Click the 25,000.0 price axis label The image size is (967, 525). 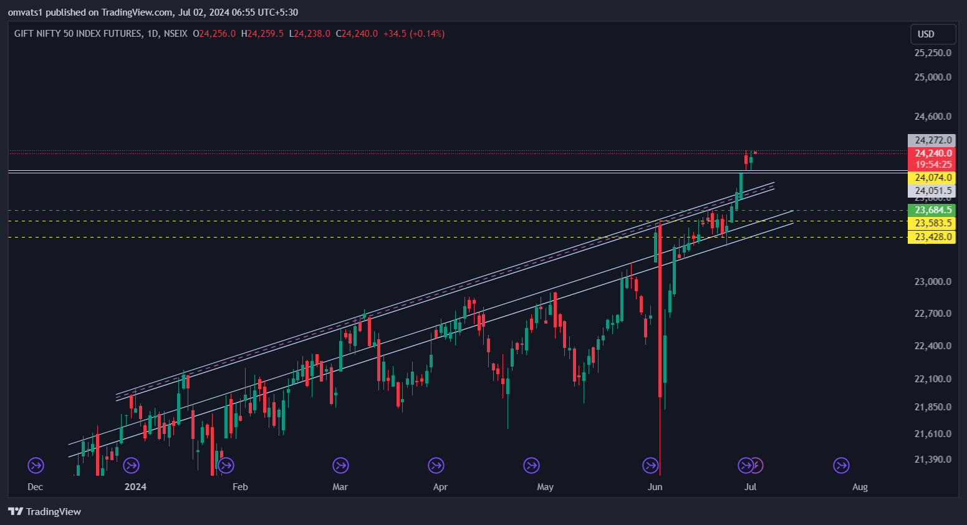click(x=933, y=77)
